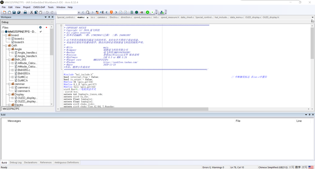This screenshot has width=315, height=169.
Task: Open the Declarations tab
Action: [31, 163]
